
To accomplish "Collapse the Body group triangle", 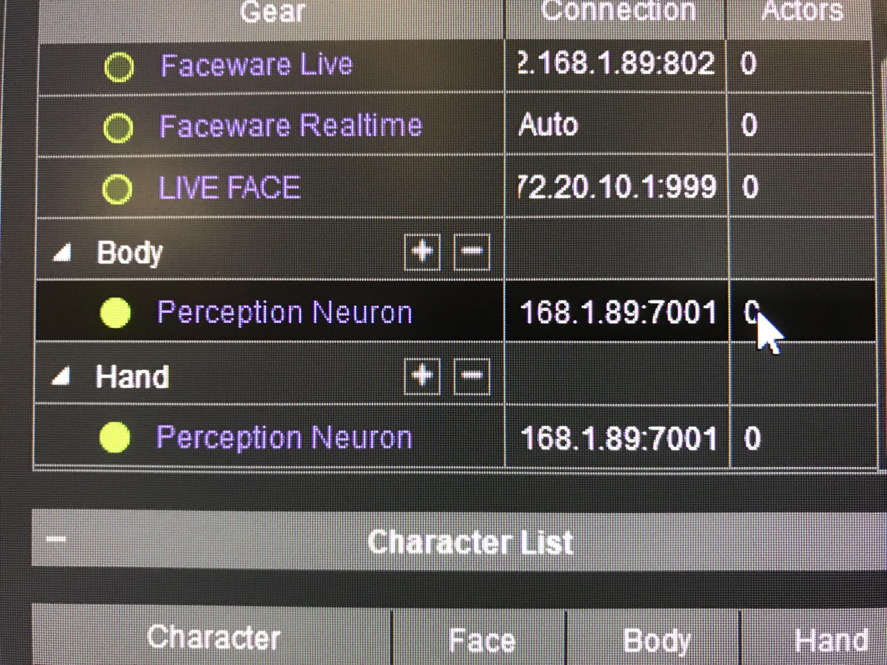I will [63, 253].
